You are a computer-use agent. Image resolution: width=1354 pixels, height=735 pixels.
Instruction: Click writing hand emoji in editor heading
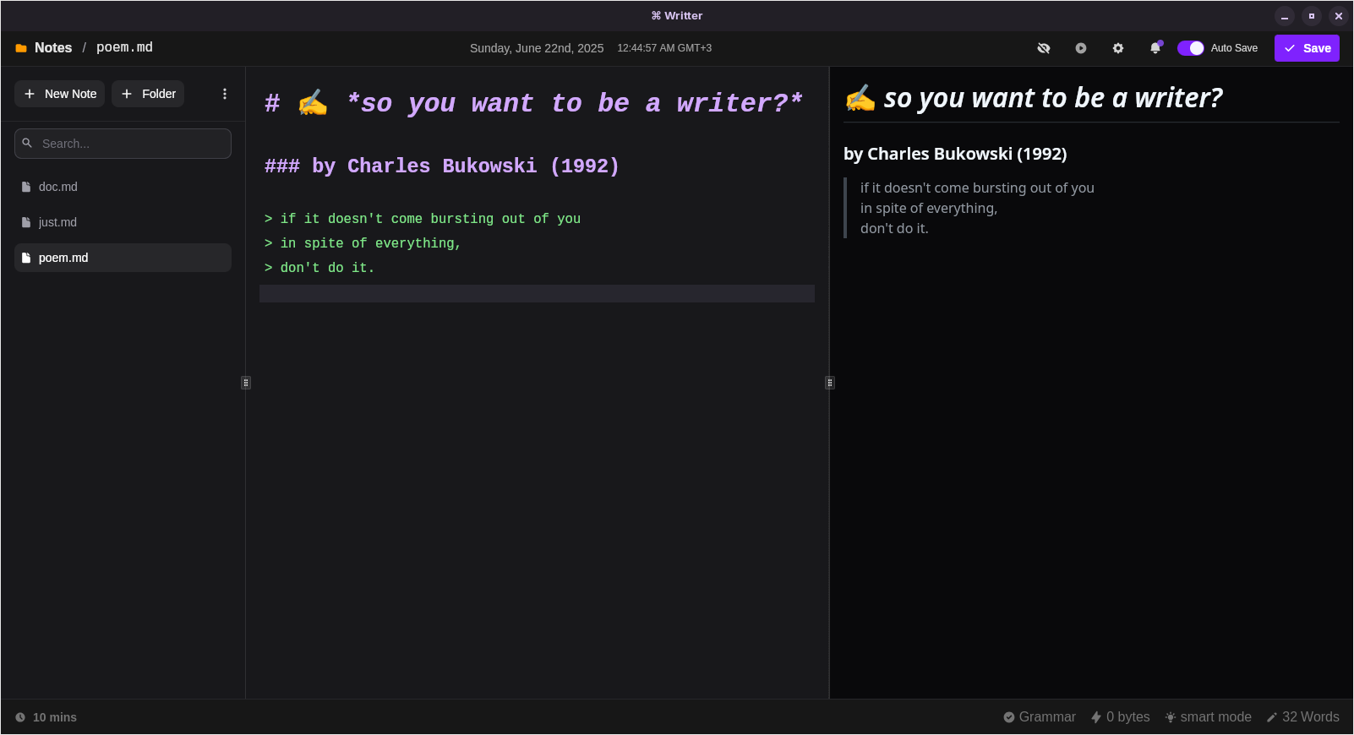point(313,103)
